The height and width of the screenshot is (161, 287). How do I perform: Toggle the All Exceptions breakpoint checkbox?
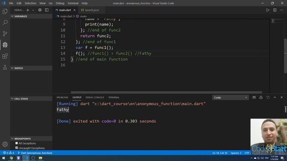click(x=17, y=143)
